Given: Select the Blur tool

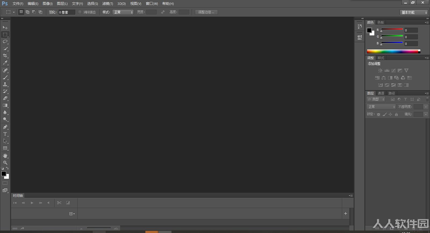Looking at the screenshot, I should pos(5,112).
